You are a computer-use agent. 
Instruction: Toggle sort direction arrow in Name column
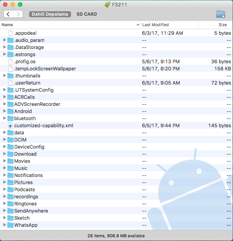coord(138,25)
